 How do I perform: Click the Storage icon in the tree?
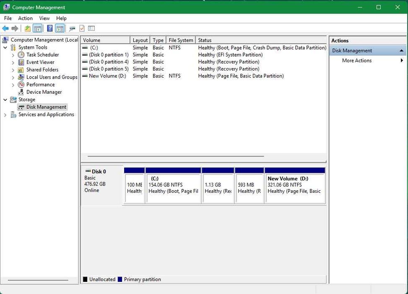13,100
